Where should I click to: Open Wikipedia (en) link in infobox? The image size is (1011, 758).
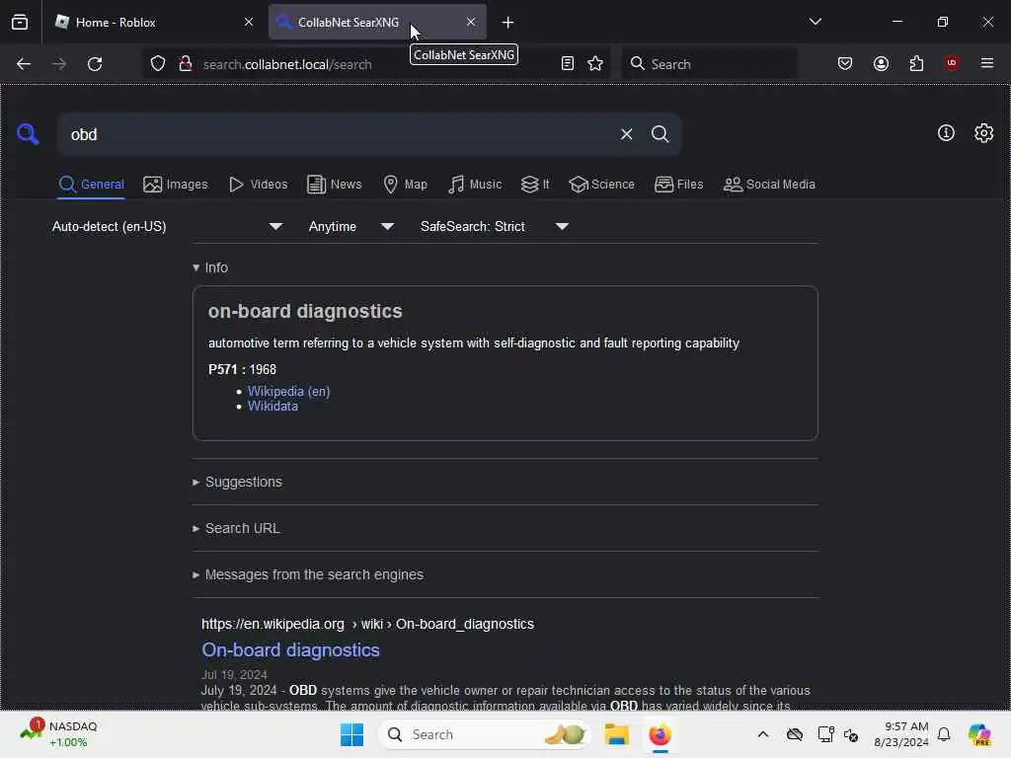coord(288,391)
